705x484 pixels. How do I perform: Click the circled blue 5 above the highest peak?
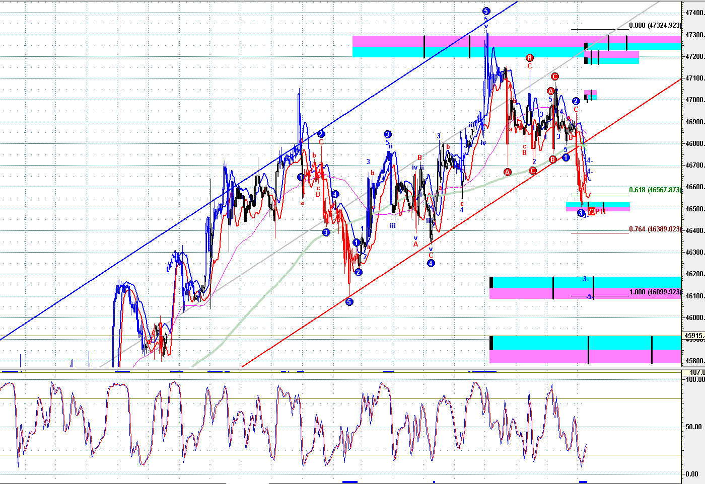486,11
